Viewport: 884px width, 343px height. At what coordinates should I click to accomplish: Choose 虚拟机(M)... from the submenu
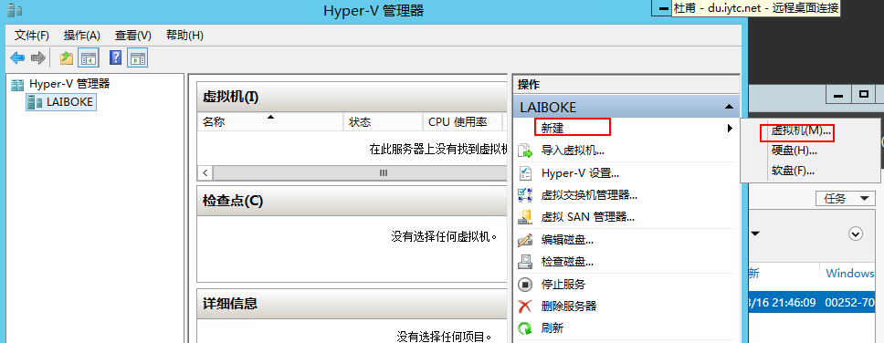(x=801, y=130)
